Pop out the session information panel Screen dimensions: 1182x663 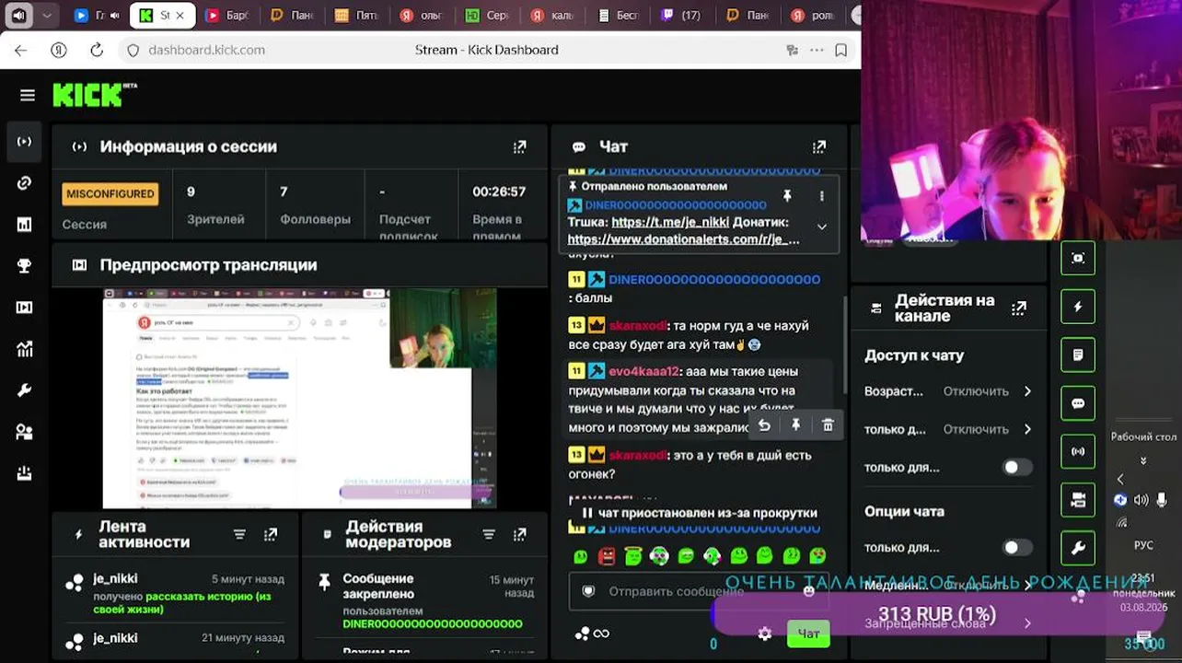point(520,146)
